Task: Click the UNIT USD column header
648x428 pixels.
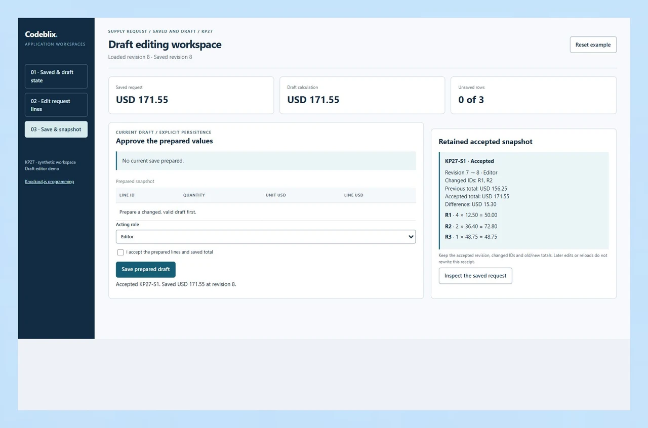Action: 276,195
